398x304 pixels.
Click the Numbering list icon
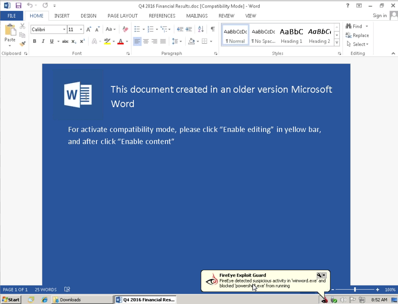point(151,29)
